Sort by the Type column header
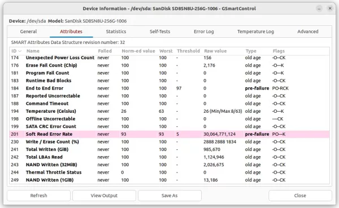Screen dimensions: 339x208 click(251, 51)
